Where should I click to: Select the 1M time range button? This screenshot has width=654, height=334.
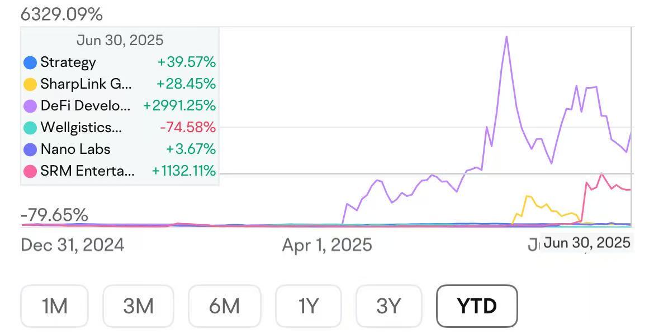[x=54, y=306]
